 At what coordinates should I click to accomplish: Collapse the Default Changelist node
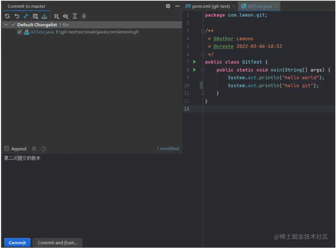pyautogui.click(x=6, y=25)
